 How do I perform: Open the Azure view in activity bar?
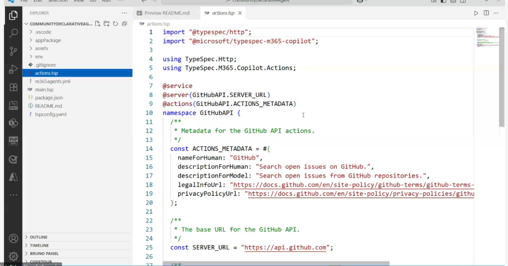[13, 177]
